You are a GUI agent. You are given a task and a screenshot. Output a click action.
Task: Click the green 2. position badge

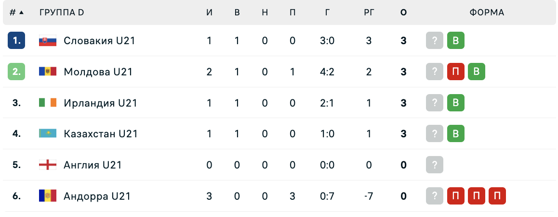click(16, 72)
